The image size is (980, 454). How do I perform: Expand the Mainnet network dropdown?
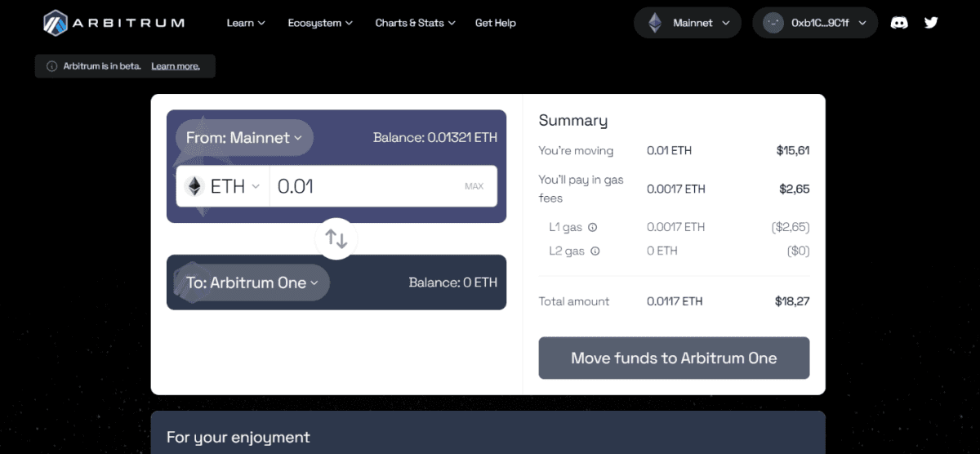688,23
